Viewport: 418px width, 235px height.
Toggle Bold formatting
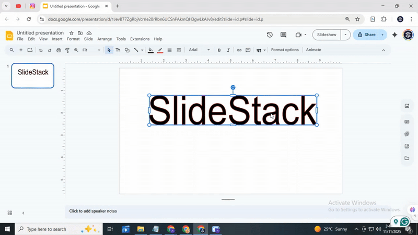click(x=219, y=50)
